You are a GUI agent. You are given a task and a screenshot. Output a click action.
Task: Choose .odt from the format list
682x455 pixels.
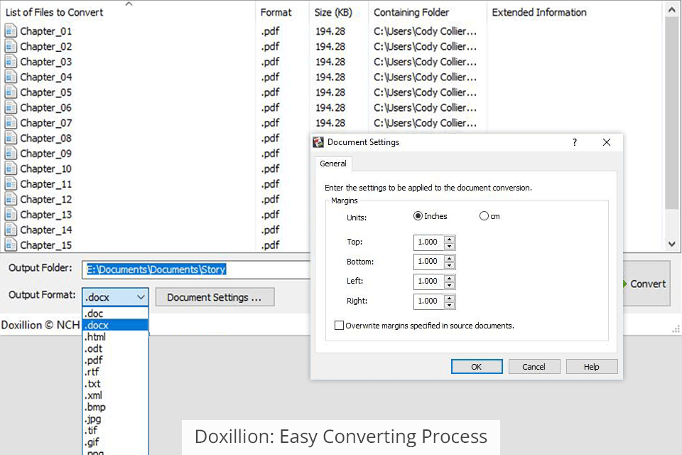(116, 348)
